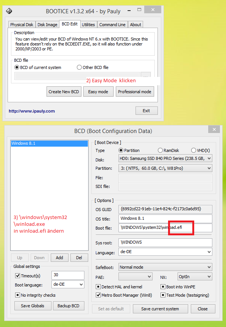Click the browse (...) button for BCD file
Viewport: 226px width, 327px height.
pyautogui.click(x=146, y=76)
